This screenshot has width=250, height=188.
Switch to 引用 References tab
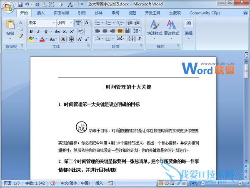(x=82, y=13)
